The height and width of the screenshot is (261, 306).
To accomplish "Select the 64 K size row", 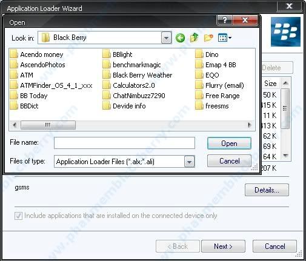I will pos(270,157).
